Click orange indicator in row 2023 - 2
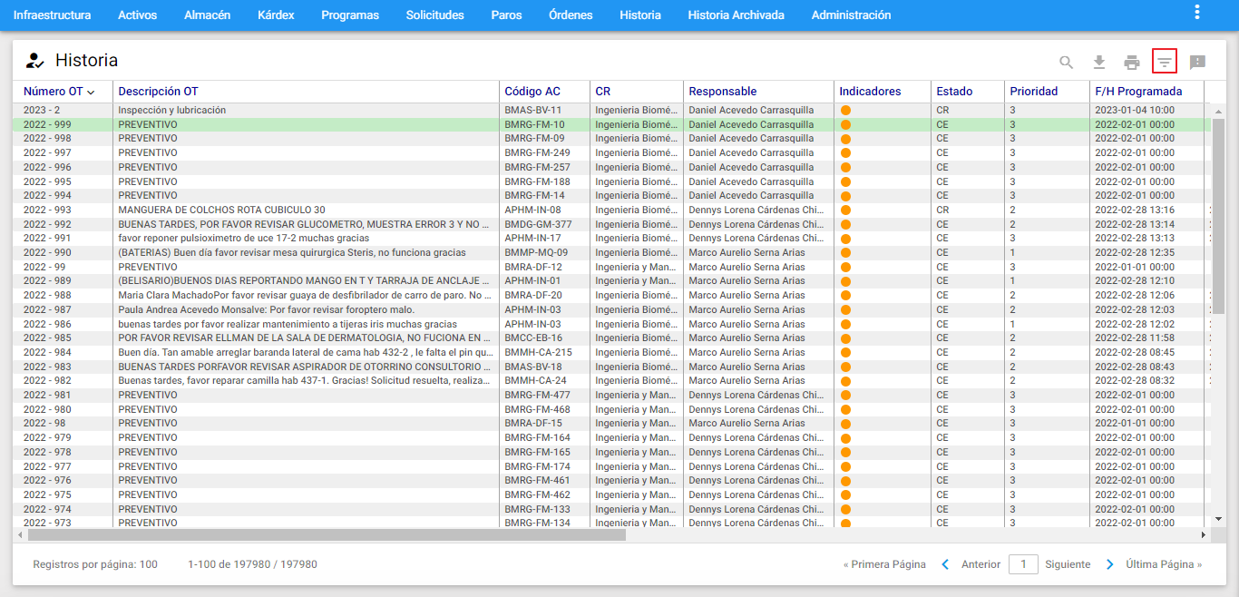1239x597 pixels. coord(845,111)
